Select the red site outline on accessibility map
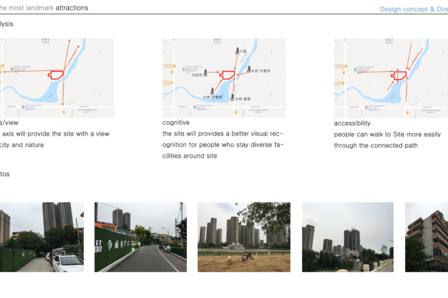The width and height of the screenshot is (448, 298). 399,75
